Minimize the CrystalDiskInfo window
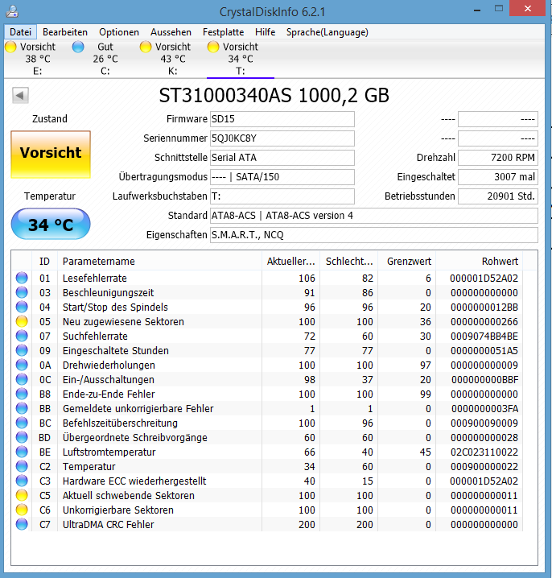This screenshot has width=552, height=578. pyautogui.click(x=477, y=9)
